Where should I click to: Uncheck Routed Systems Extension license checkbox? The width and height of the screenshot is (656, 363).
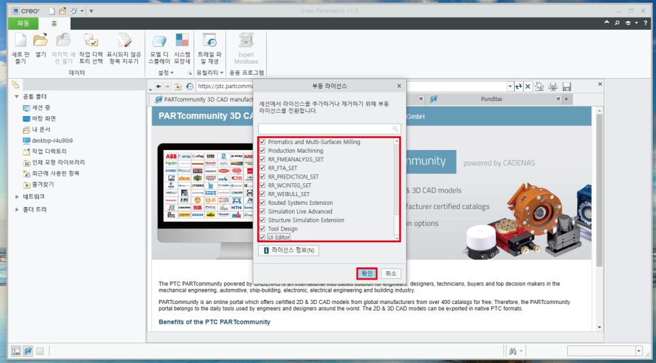pos(263,203)
